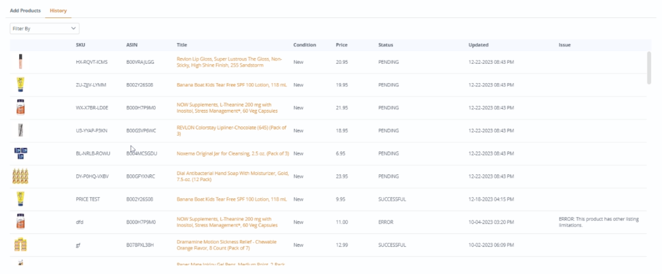The width and height of the screenshot is (662, 274).
Task: Open the Filter By dropdown
Action: (45, 29)
